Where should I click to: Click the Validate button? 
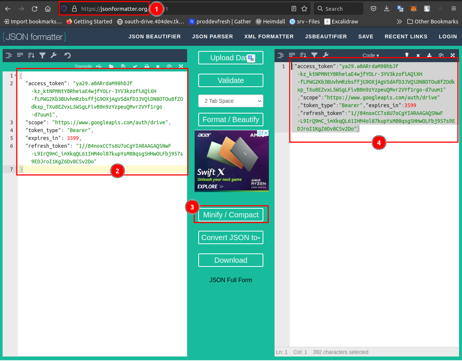[231, 80]
